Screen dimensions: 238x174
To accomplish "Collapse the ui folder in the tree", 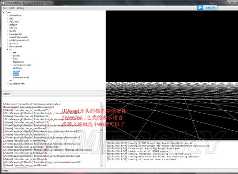I will (7, 49).
